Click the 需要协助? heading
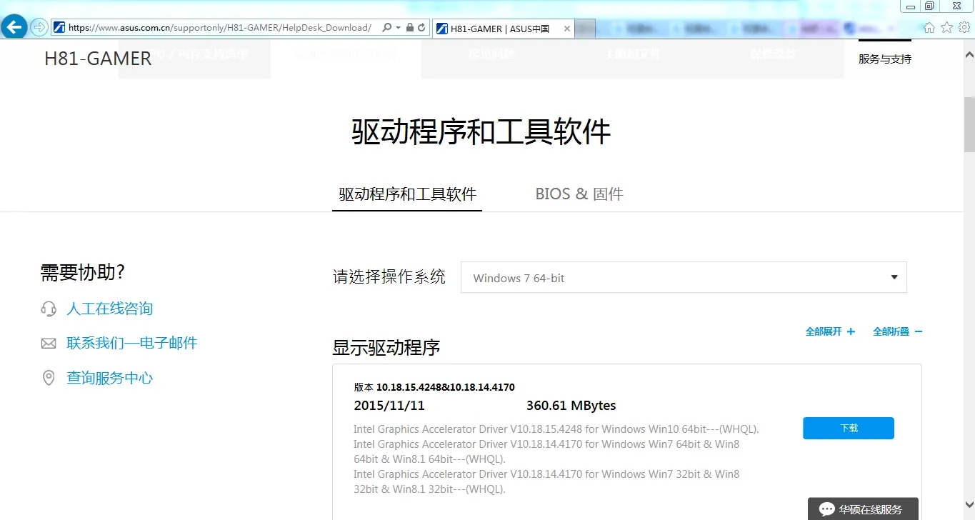 point(83,273)
